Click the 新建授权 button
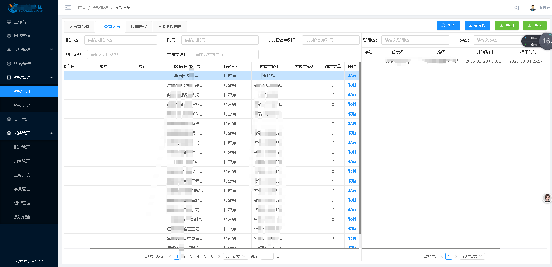 (x=477, y=26)
